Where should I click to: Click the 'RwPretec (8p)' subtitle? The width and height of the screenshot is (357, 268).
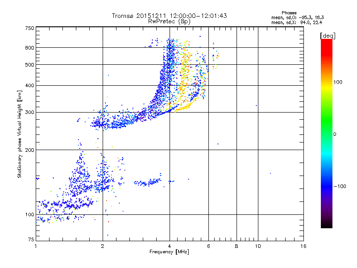point(169,21)
